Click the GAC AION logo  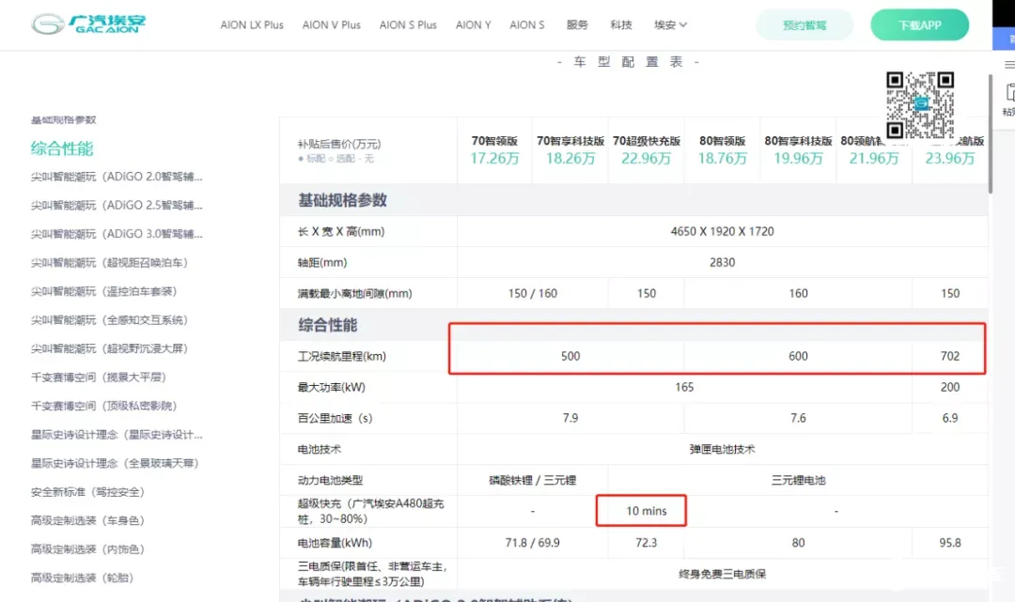[88, 23]
